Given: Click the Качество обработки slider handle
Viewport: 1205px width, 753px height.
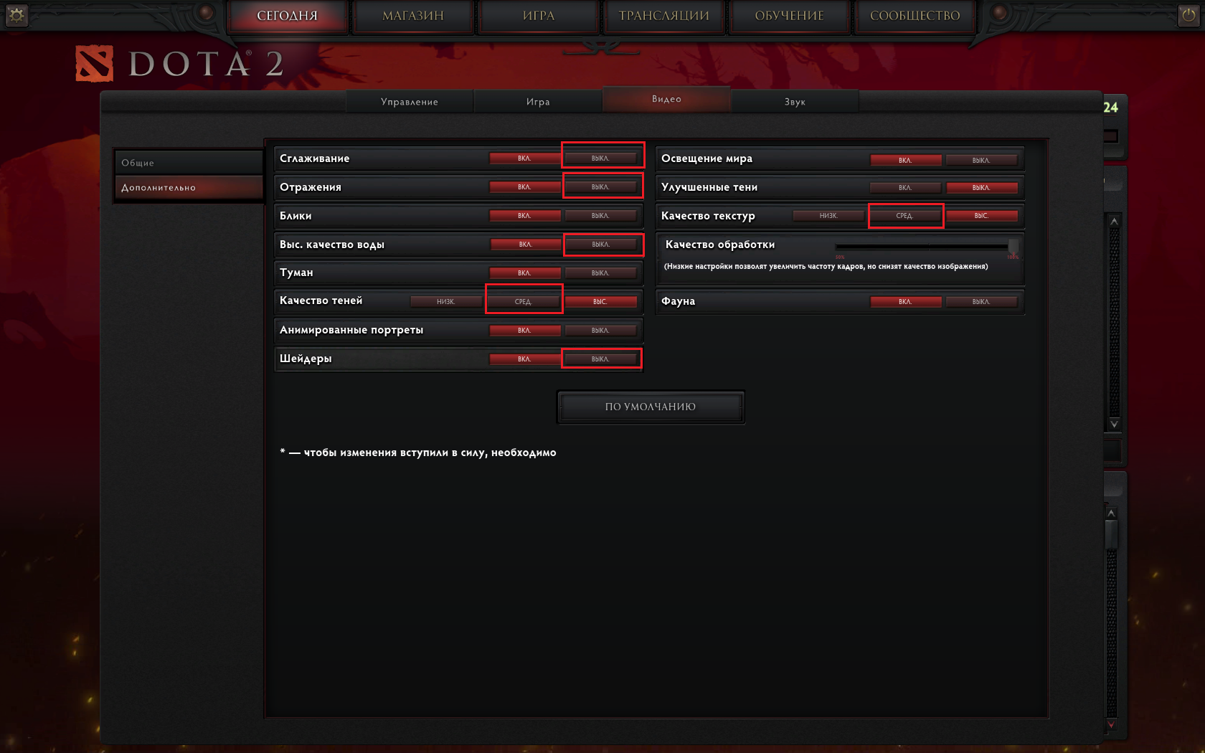Looking at the screenshot, I should pos(1013,246).
